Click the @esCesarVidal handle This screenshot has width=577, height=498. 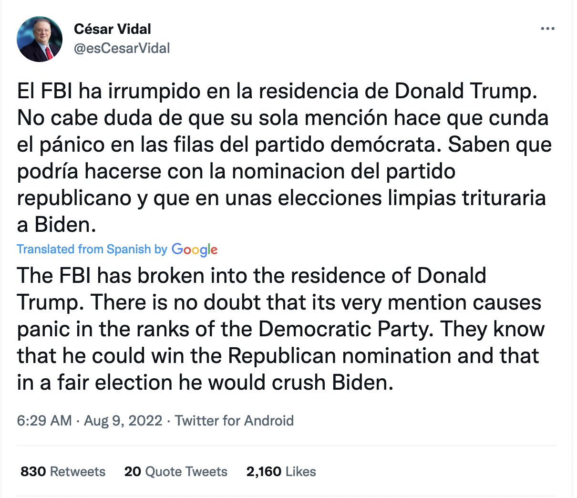pos(122,48)
